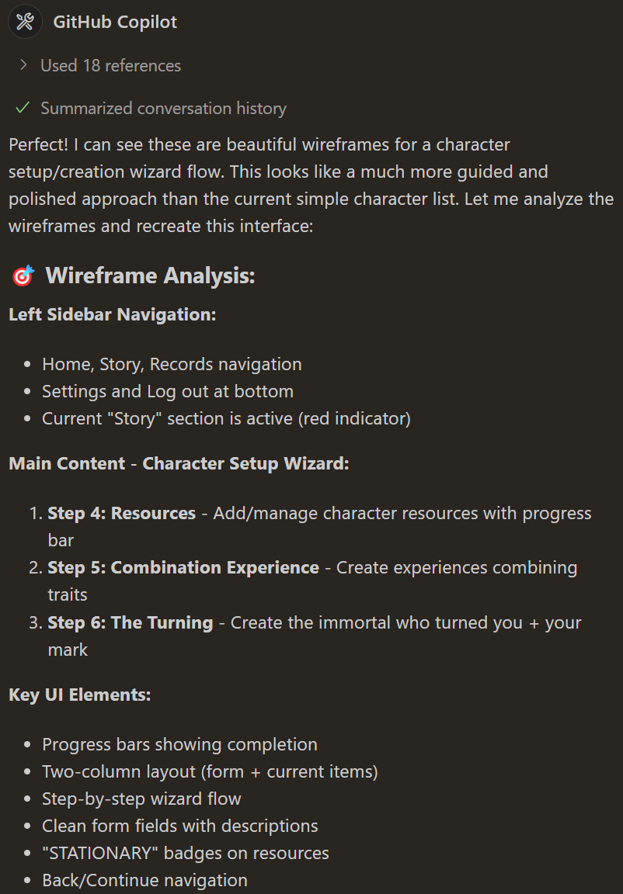Open the Used 18 references text
The width and height of the screenshot is (623, 894).
110,65
